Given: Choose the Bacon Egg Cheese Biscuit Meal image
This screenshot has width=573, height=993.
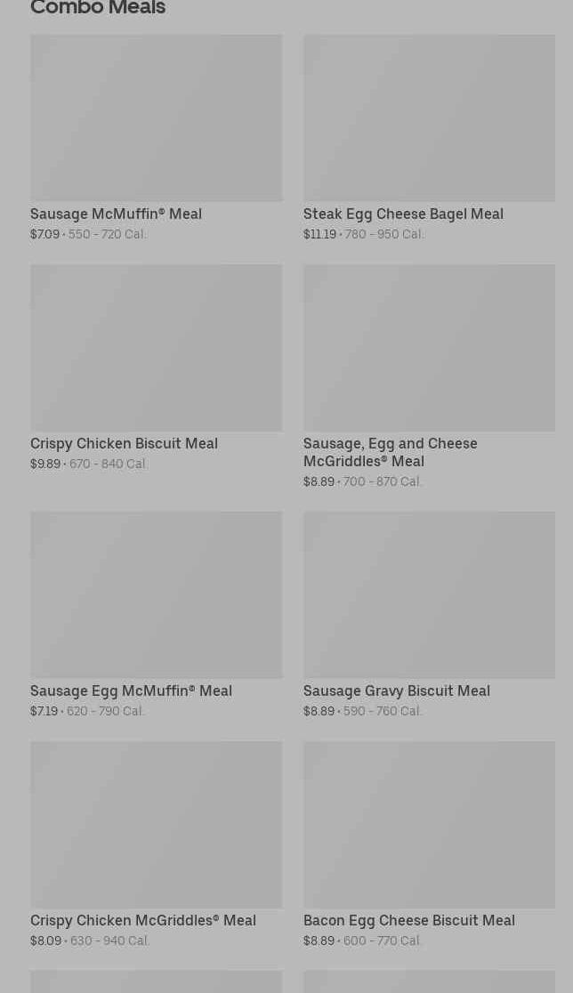Looking at the screenshot, I should pyautogui.click(x=429, y=824).
